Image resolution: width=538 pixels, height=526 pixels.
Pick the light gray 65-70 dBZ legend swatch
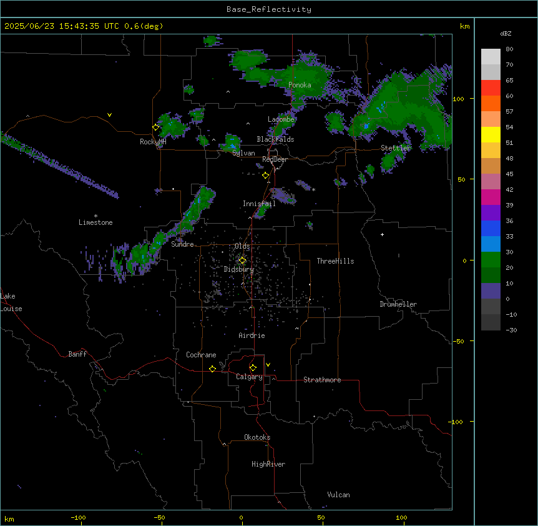(491, 72)
